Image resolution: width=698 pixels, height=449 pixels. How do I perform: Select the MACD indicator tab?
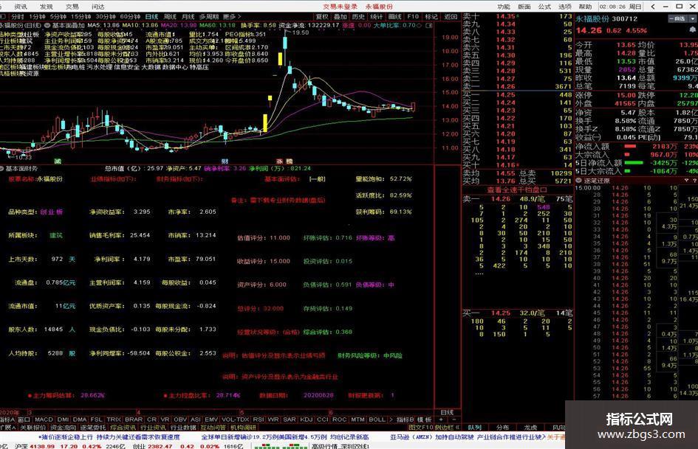tap(44, 420)
